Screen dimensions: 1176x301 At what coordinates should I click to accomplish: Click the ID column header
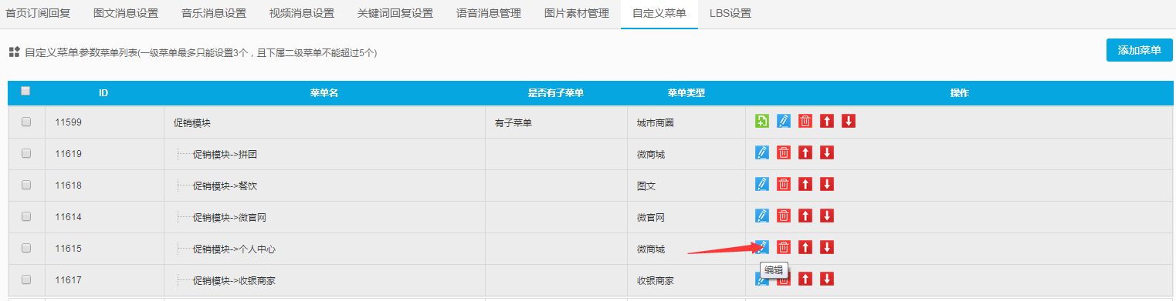[x=103, y=93]
